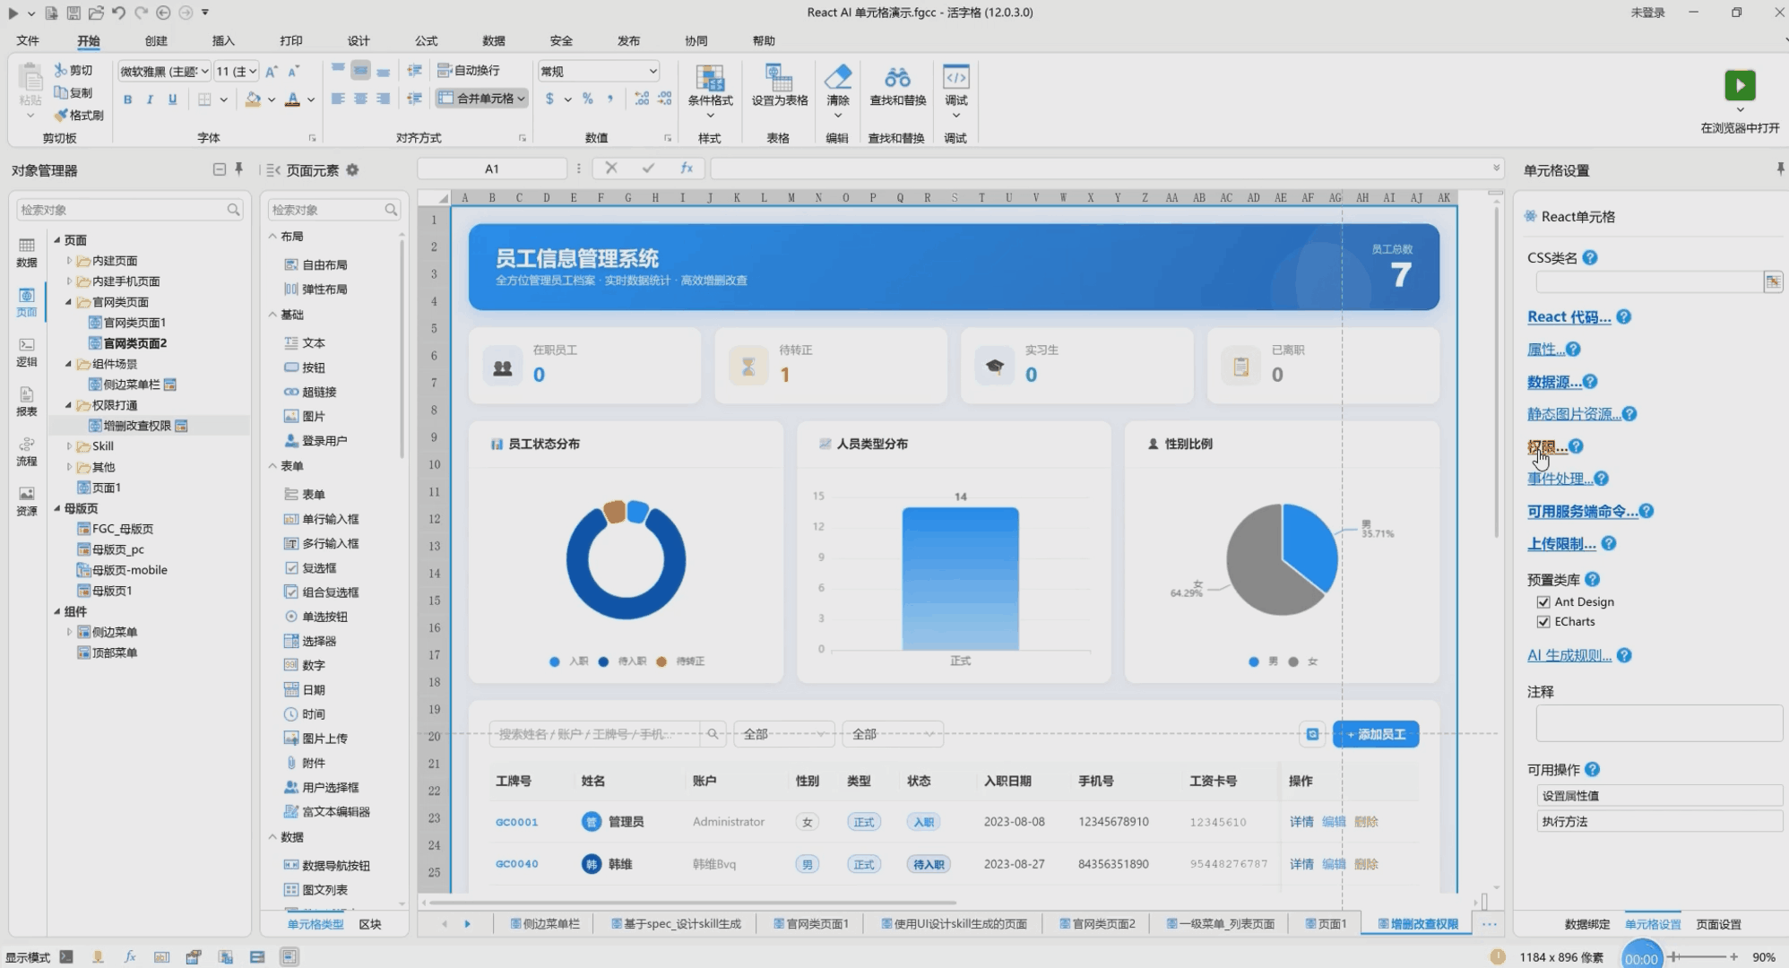This screenshot has height=968, width=1789.
Task: Open the 报表 sidebar section
Action: tap(27, 402)
